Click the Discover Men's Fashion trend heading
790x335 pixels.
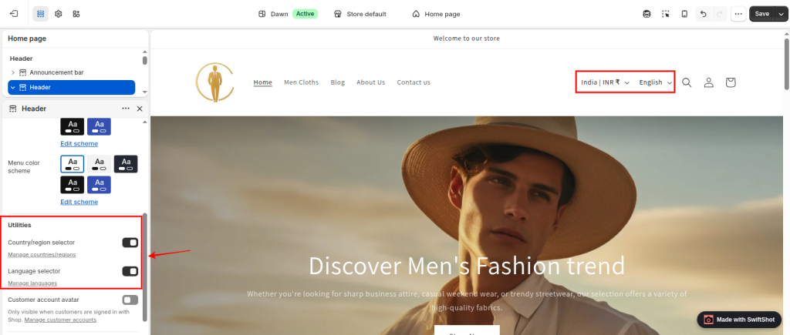pos(467,266)
